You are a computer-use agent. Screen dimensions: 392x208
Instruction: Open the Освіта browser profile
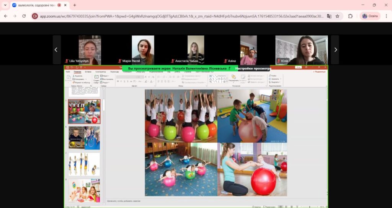click(370, 16)
